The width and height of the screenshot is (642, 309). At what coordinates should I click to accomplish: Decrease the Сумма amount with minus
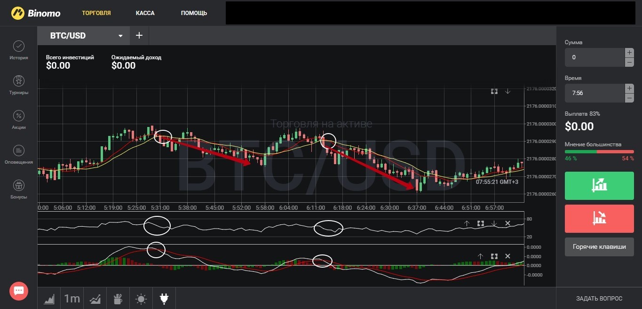629,62
